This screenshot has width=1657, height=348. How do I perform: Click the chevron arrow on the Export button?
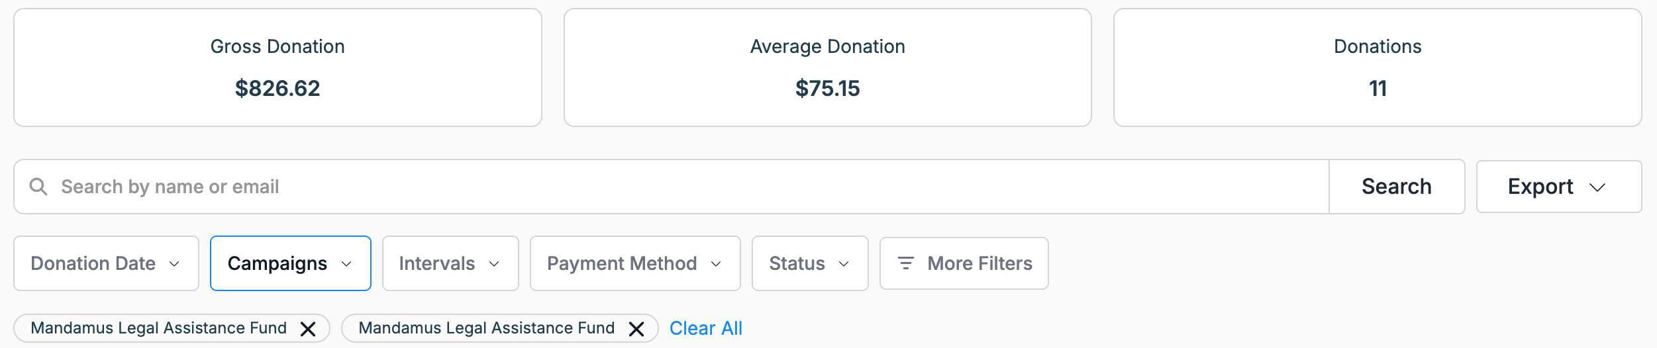point(1597,188)
